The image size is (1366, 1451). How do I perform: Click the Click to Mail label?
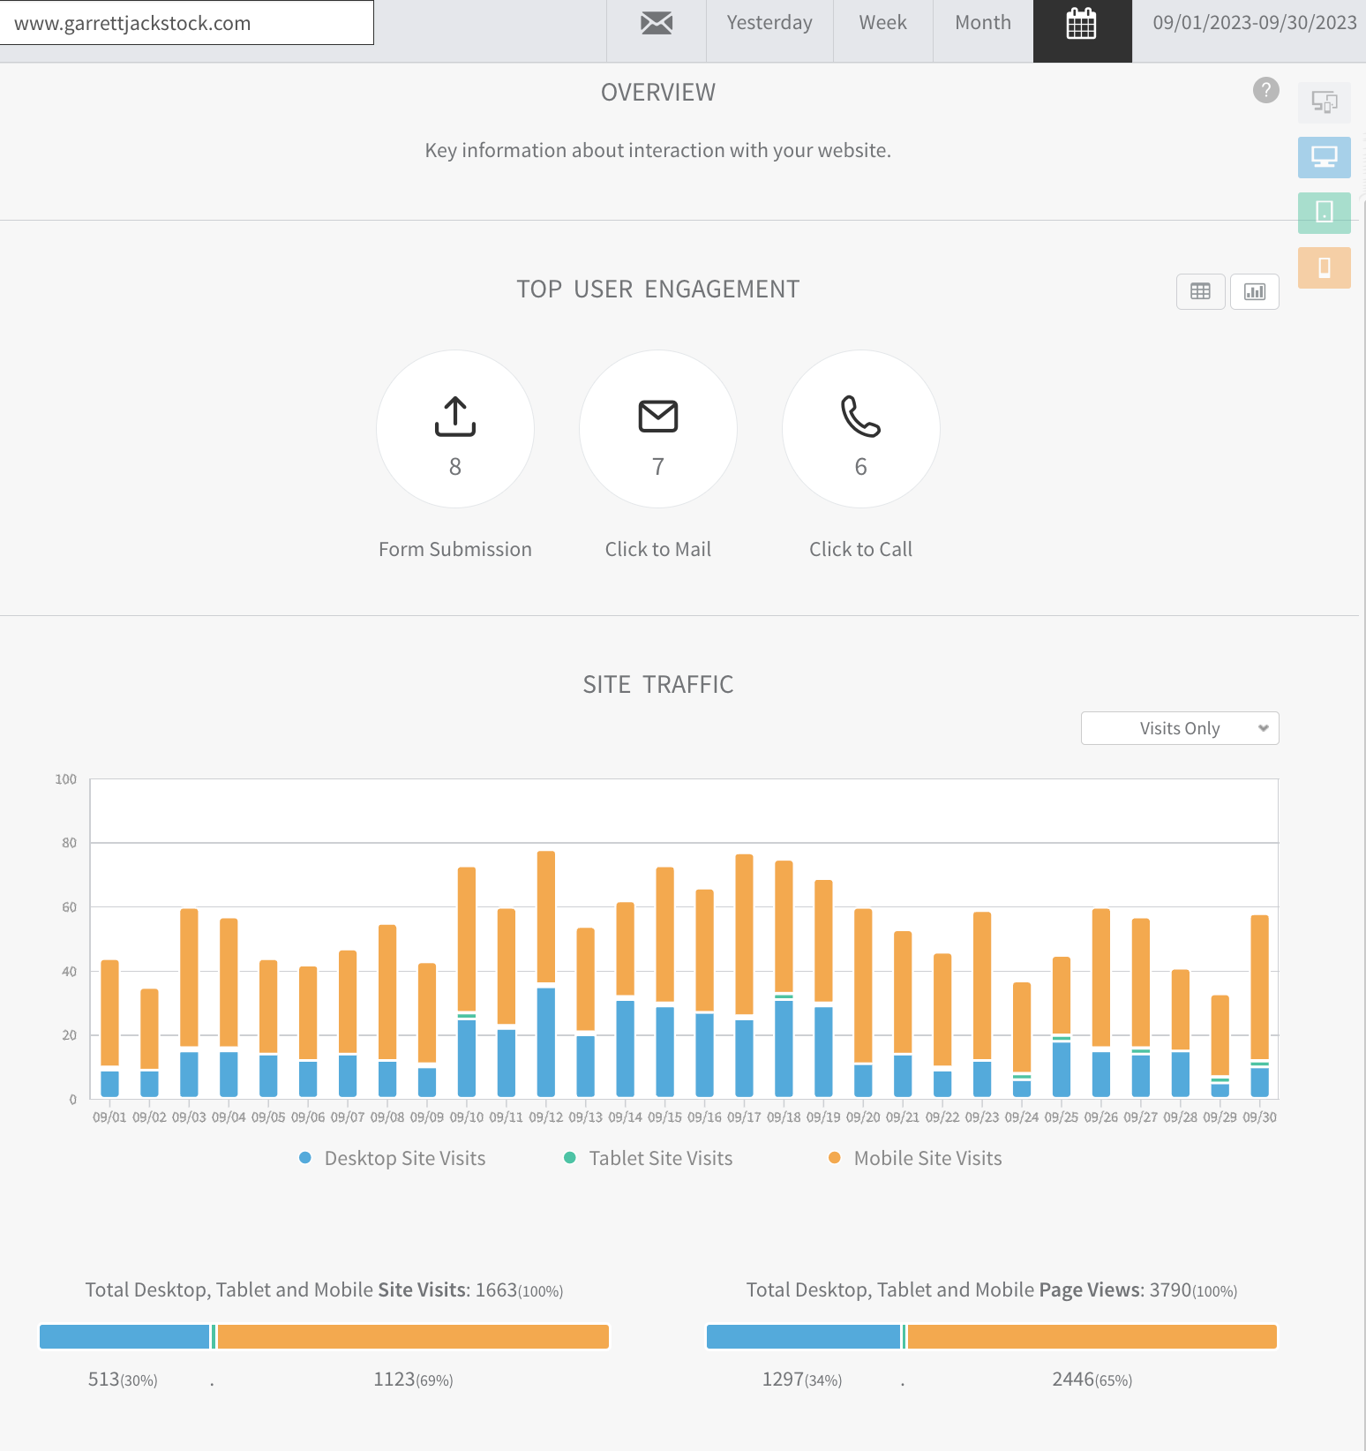(658, 549)
